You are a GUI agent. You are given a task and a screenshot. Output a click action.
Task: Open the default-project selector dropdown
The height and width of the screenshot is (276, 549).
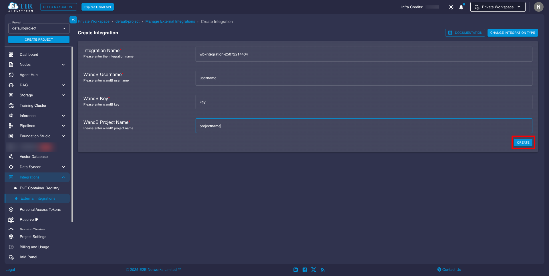pos(39,28)
